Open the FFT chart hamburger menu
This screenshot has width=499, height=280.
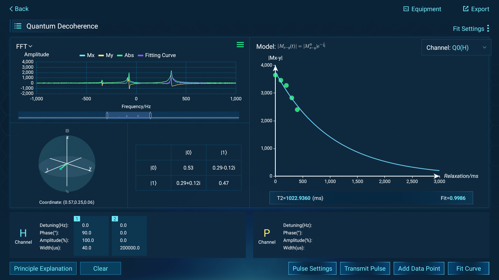pyautogui.click(x=240, y=45)
